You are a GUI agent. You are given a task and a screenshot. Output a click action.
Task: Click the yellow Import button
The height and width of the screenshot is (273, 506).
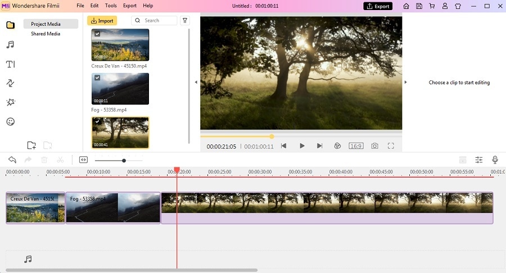click(x=102, y=21)
